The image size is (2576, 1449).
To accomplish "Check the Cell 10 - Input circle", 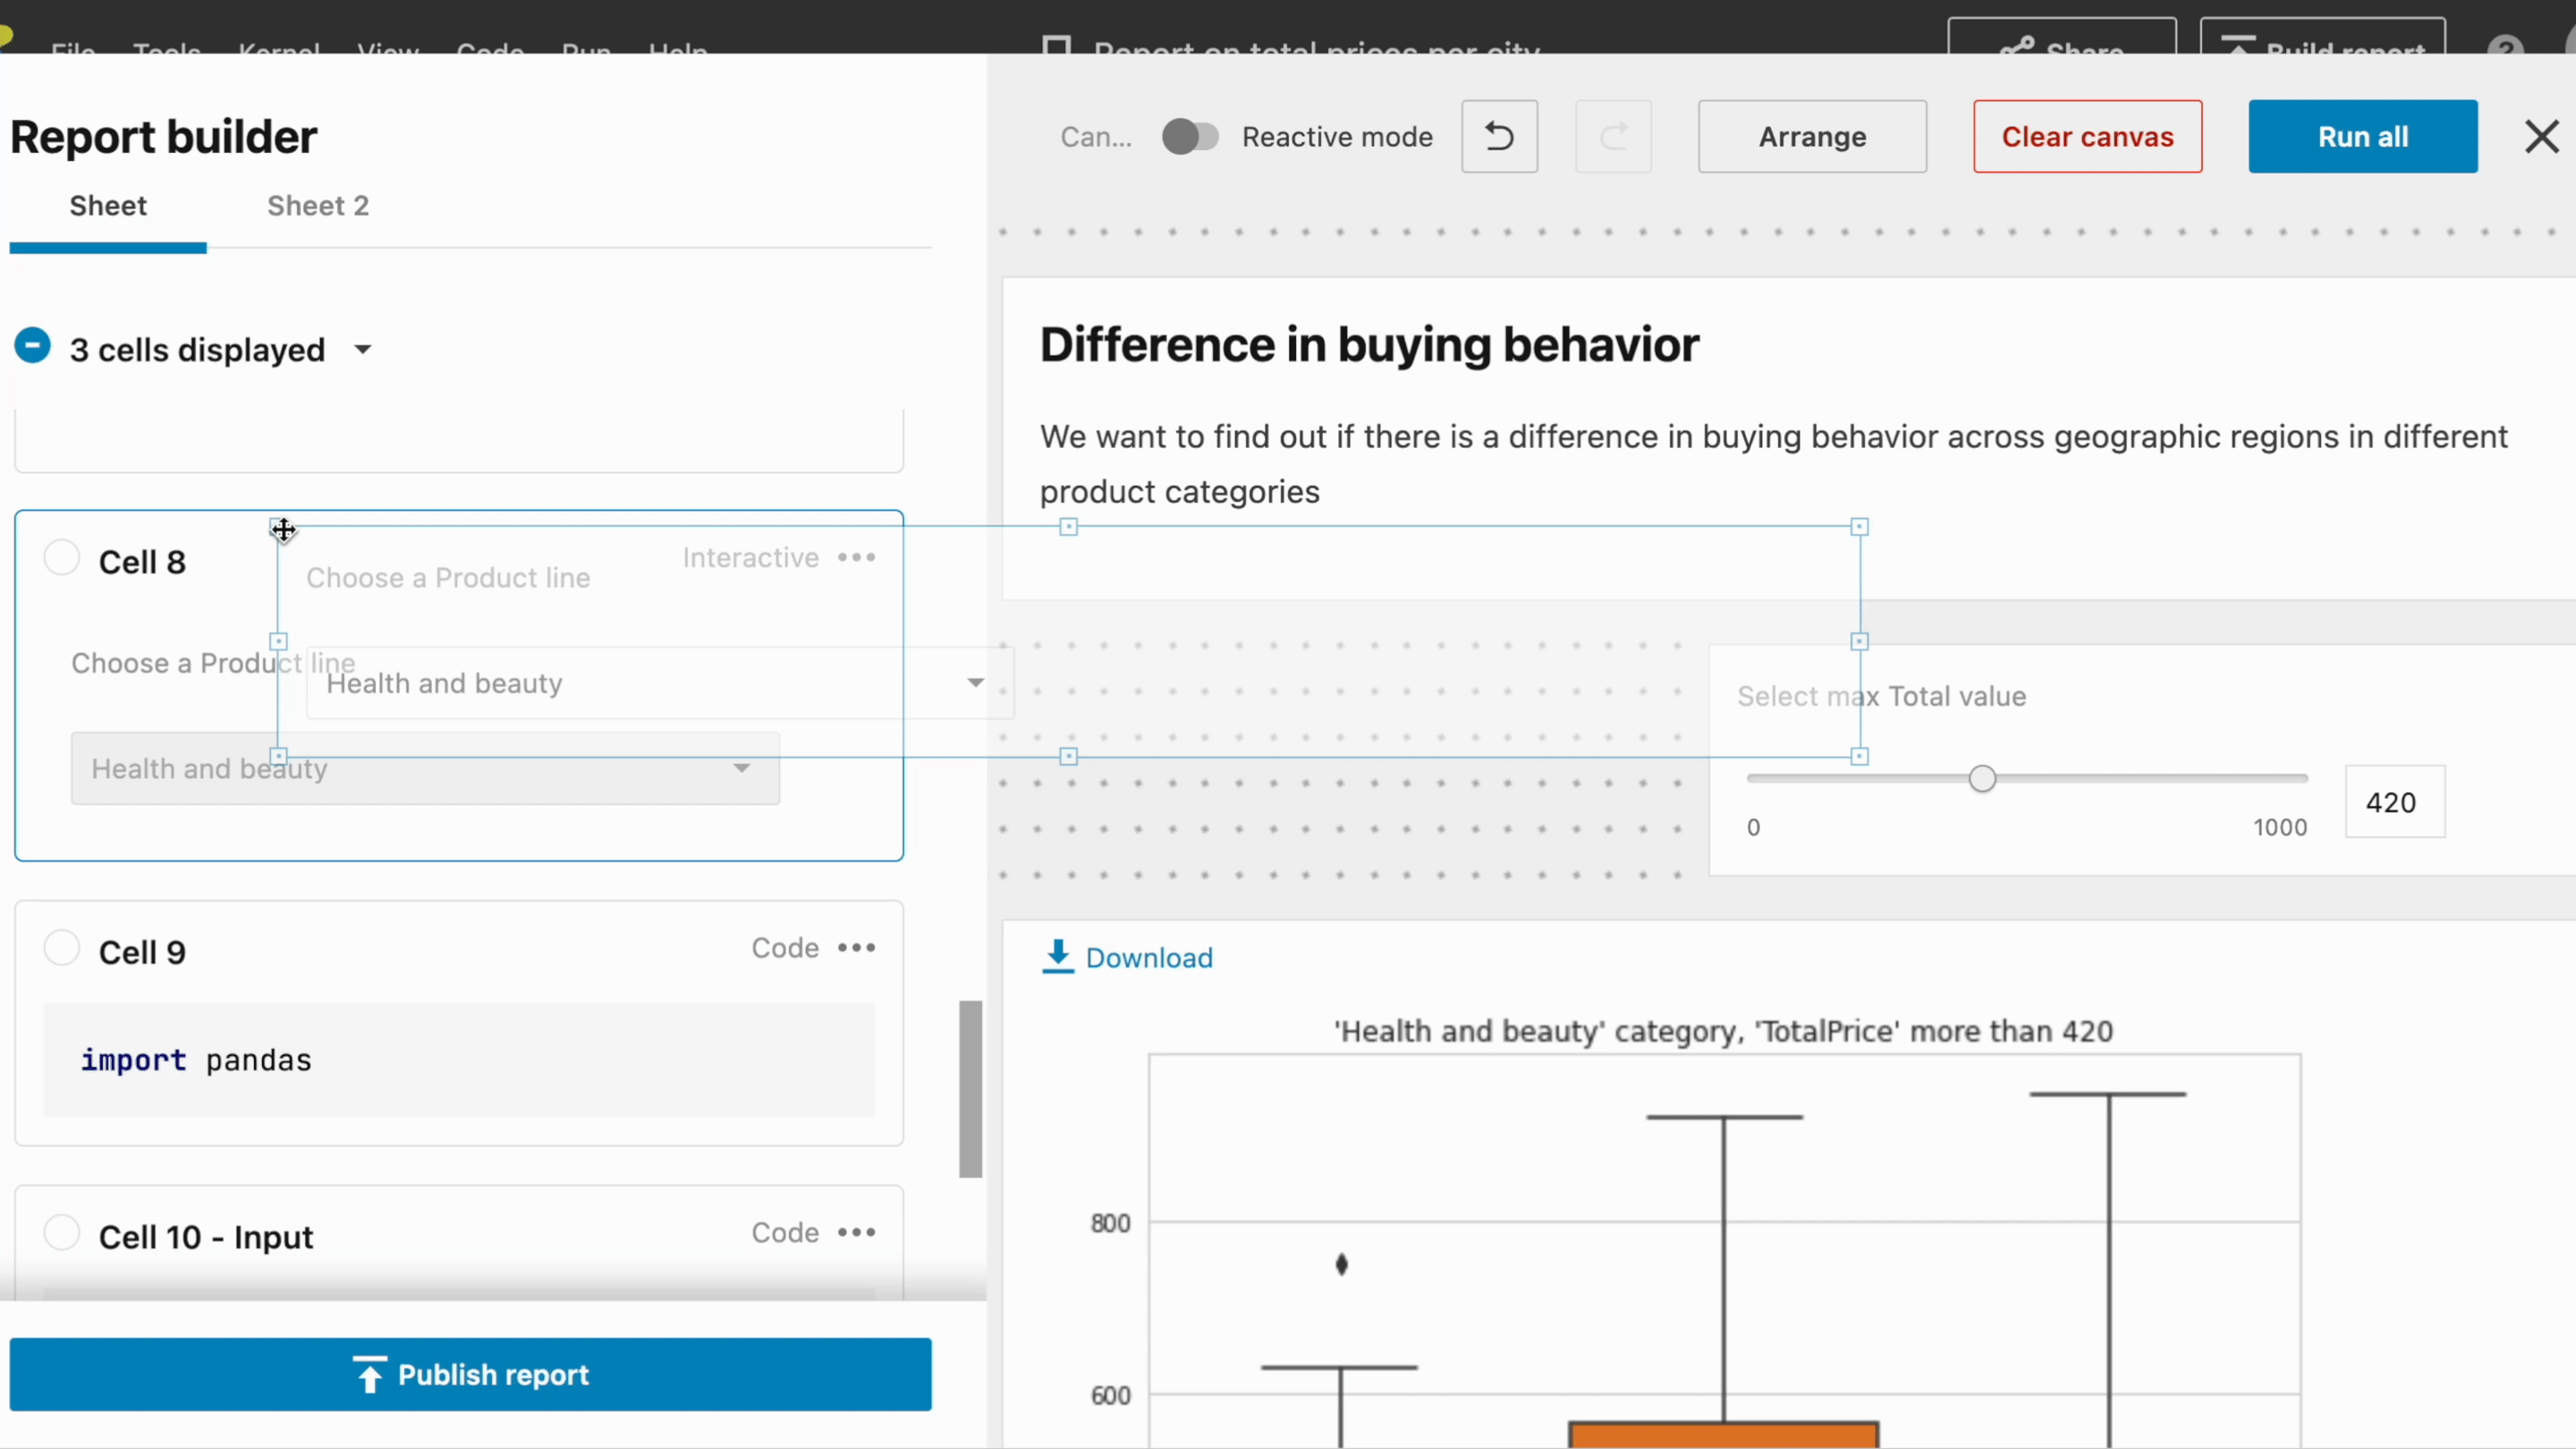I will [62, 1233].
